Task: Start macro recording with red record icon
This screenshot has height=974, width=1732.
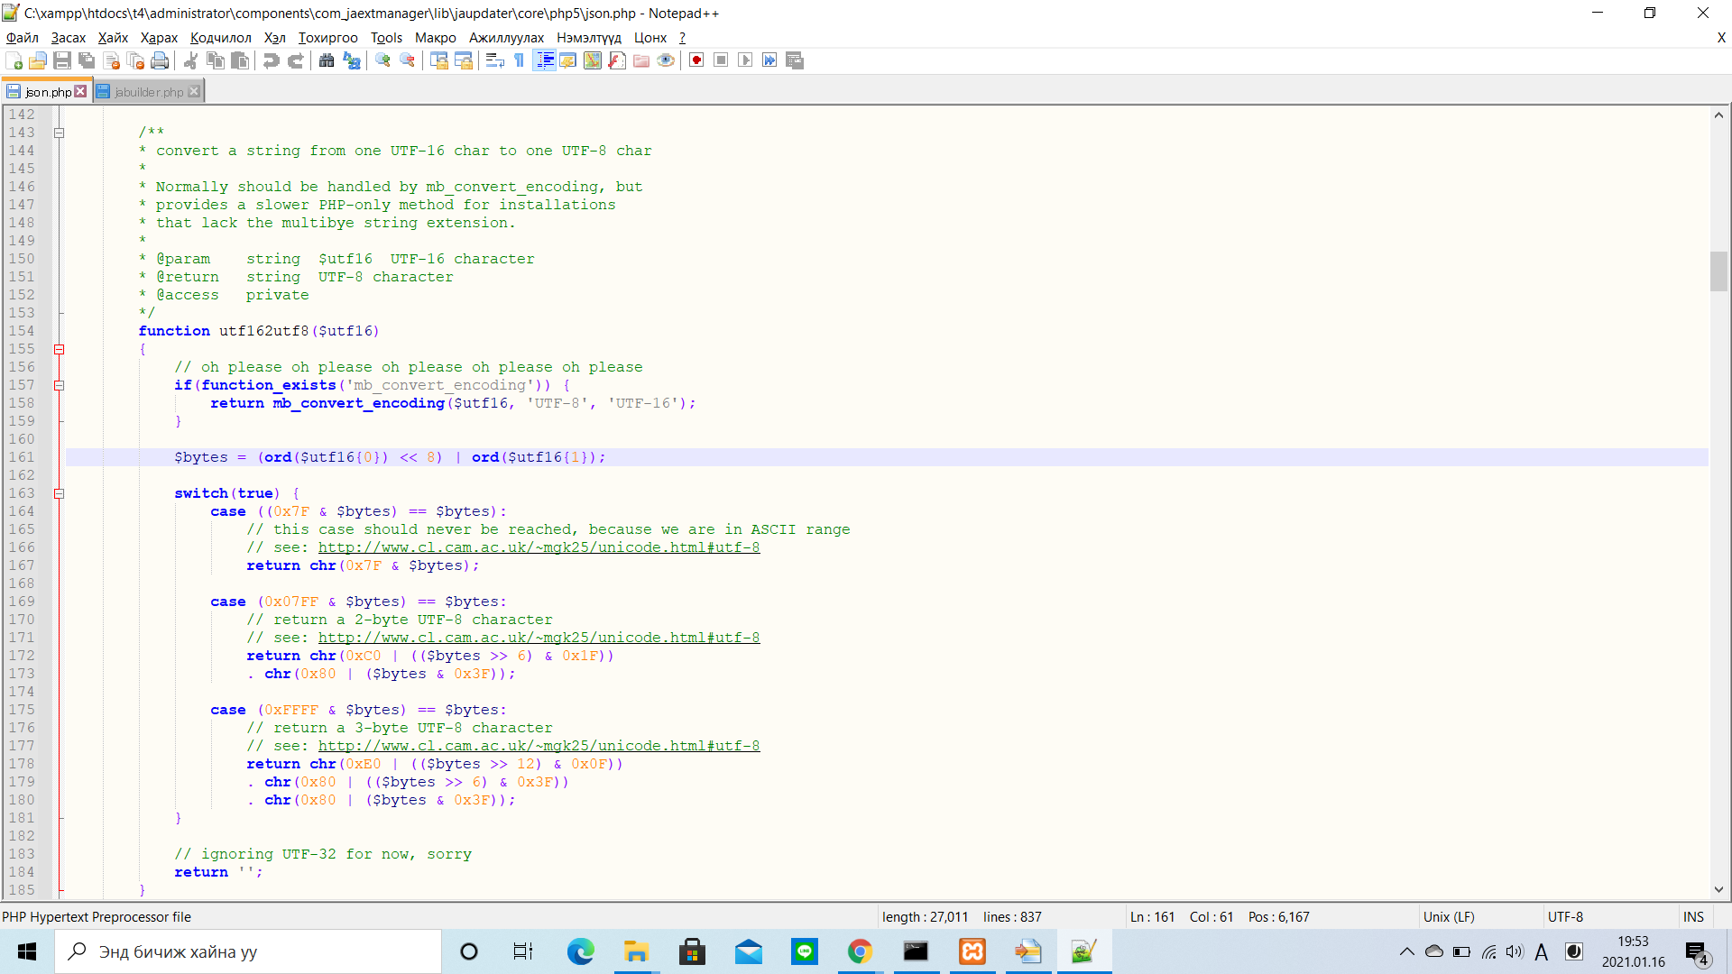Action: pyautogui.click(x=696, y=60)
